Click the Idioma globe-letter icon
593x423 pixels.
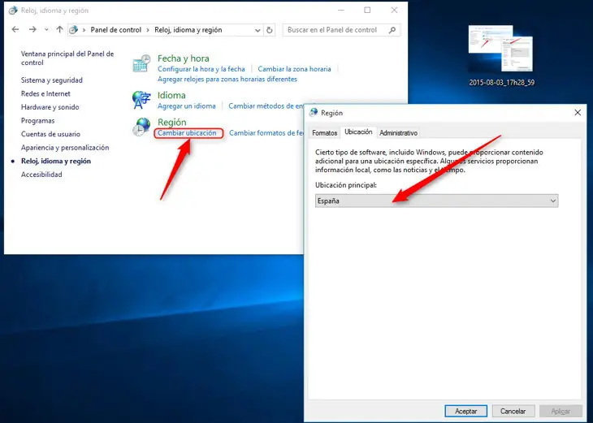coord(141,100)
